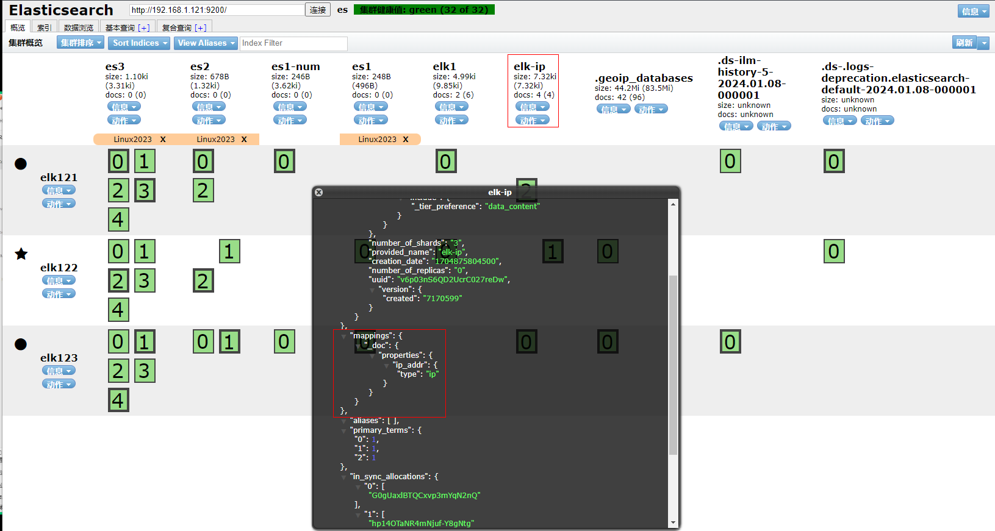The width and height of the screenshot is (995, 531).
Task: Click es3 shard 4 on node elk121
Action: 118,219
